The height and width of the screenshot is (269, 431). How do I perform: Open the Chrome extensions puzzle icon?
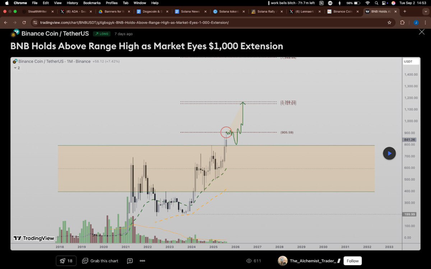point(402,23)
